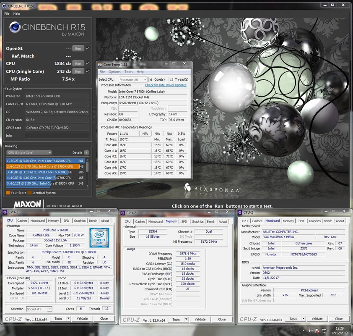Open Tools dropdown arrow in middle CPU-Z window
This screenshot has width=353, height=336.
(x=186, y=320)
